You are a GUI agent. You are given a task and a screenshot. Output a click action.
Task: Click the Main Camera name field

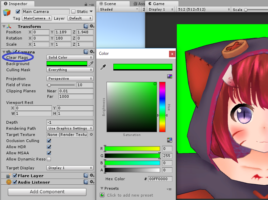46,12
